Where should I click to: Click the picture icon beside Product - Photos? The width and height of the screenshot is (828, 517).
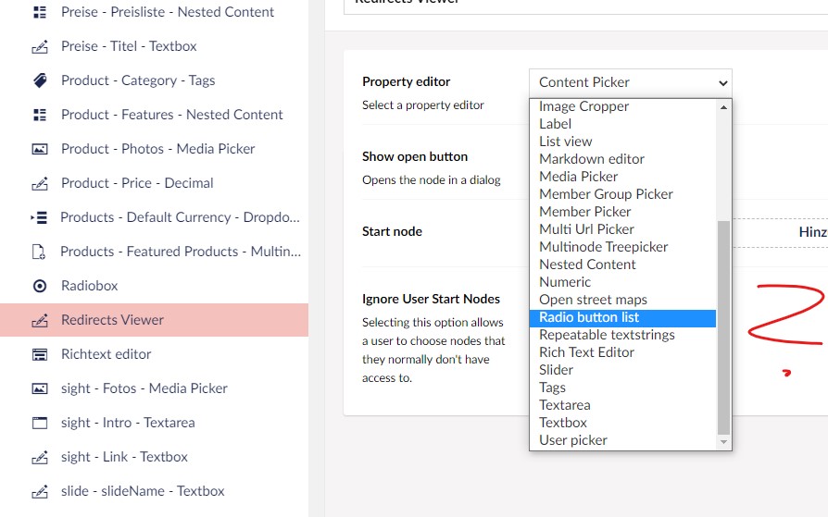coord(40,149)
